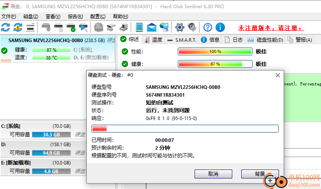Click the 38 °C temperature bar in disk list
Screen dimensions: 321x189
point(51,58)
